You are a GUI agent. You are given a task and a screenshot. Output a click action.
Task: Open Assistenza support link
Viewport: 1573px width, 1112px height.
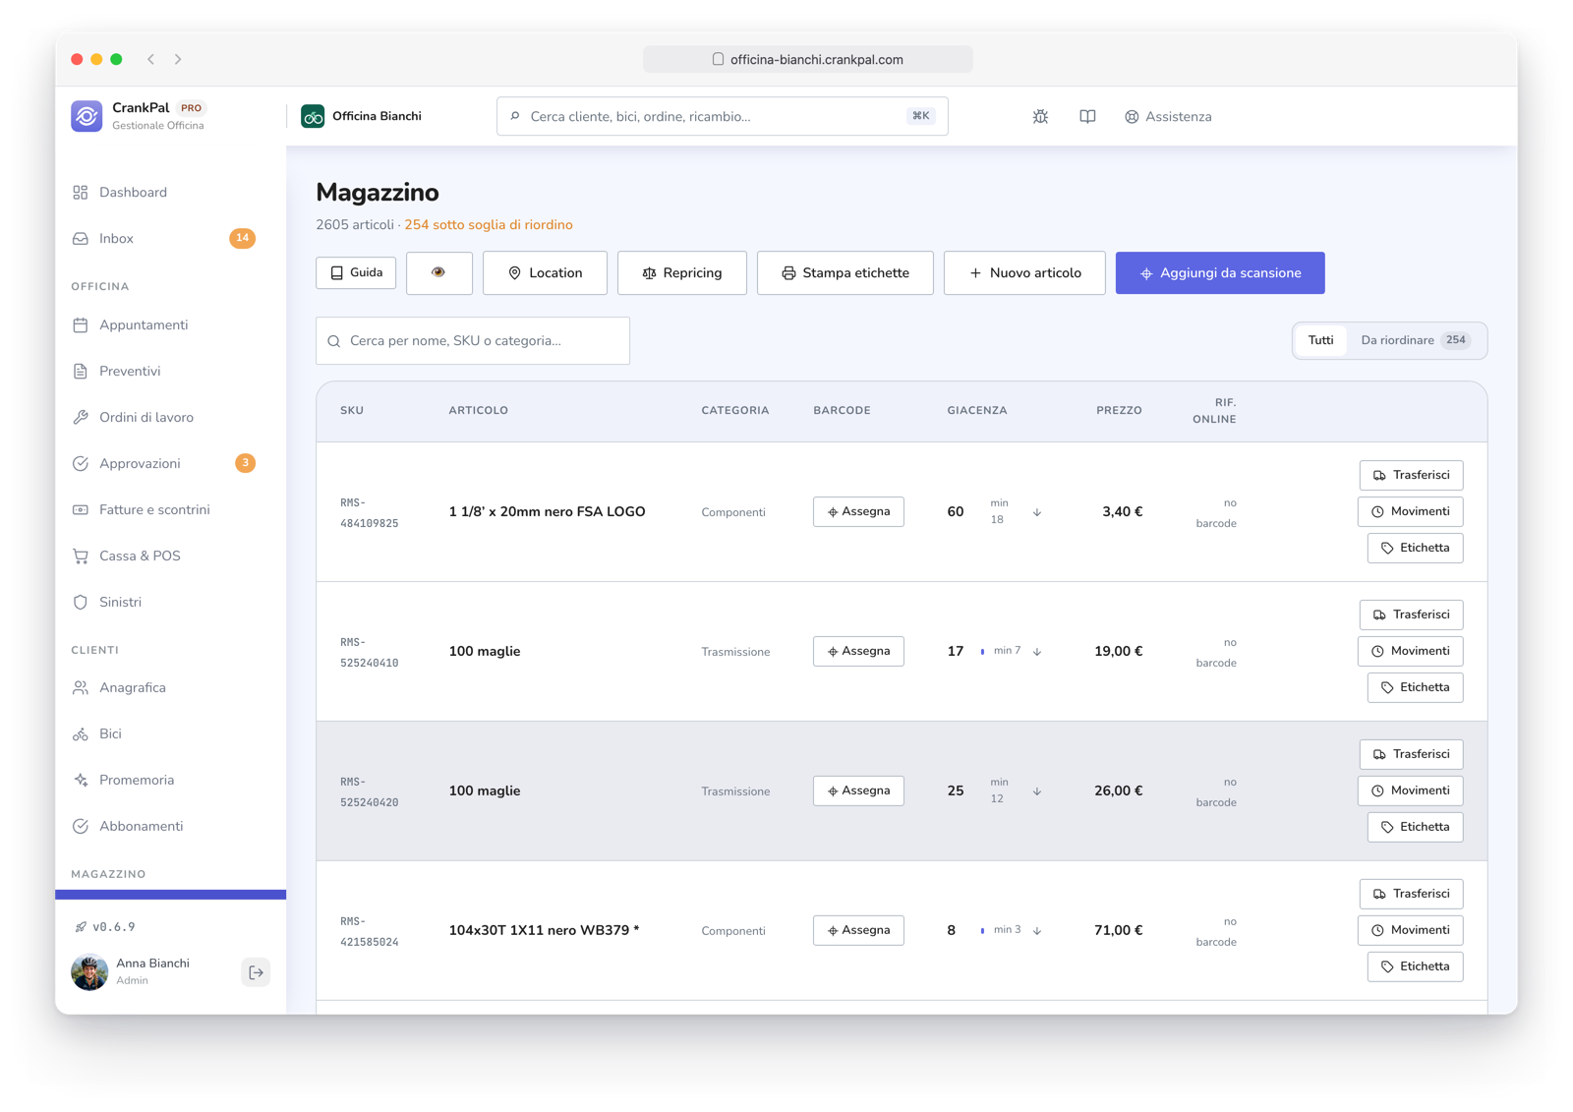pos(1168,116)
